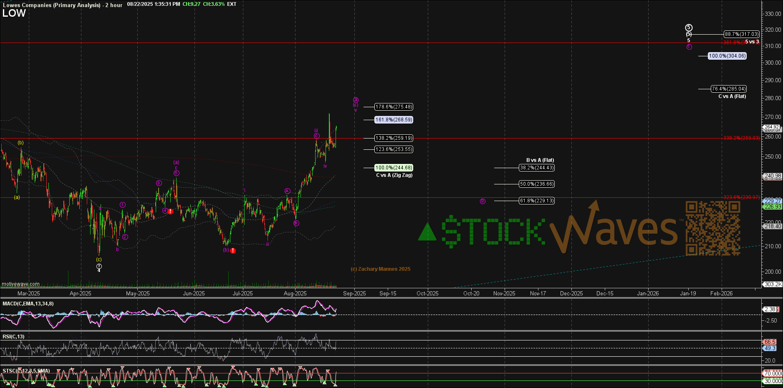Select the 88.7%(317.03) extension label
Image resolution: width=783 pixels, height=388 pixels.
click(x=742, y=34)
